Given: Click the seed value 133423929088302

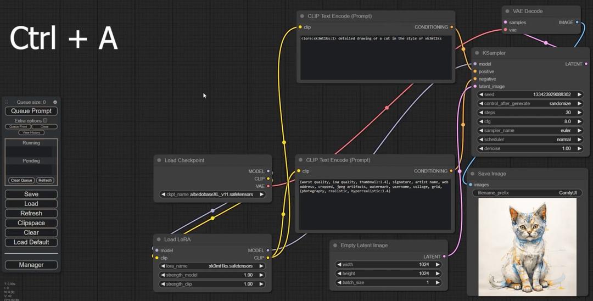Looking at the screenshot, I should (x=552, y=94).
